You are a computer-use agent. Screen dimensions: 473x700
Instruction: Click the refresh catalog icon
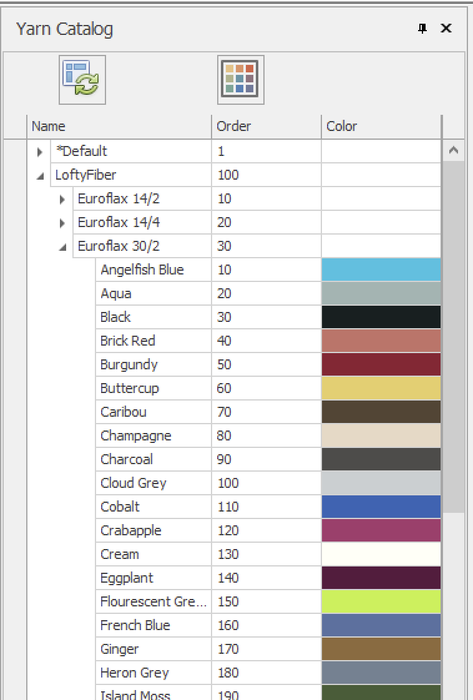coord(82,80)
